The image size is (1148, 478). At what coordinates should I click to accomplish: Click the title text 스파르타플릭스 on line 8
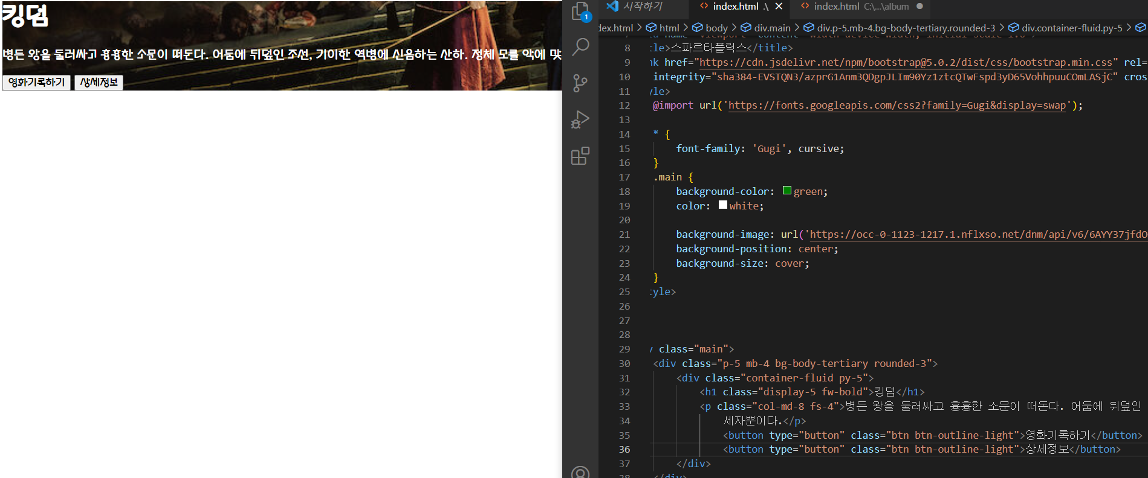point(709,48)
